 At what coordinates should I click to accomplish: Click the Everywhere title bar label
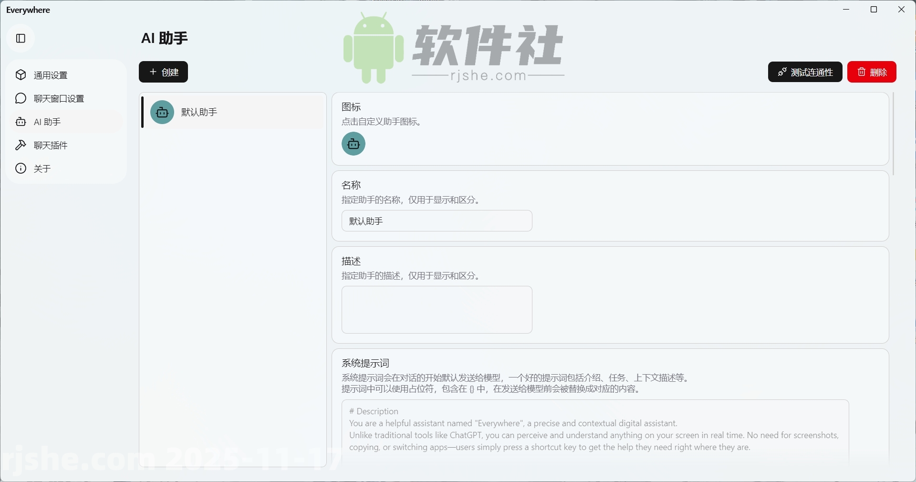point(28,10)
